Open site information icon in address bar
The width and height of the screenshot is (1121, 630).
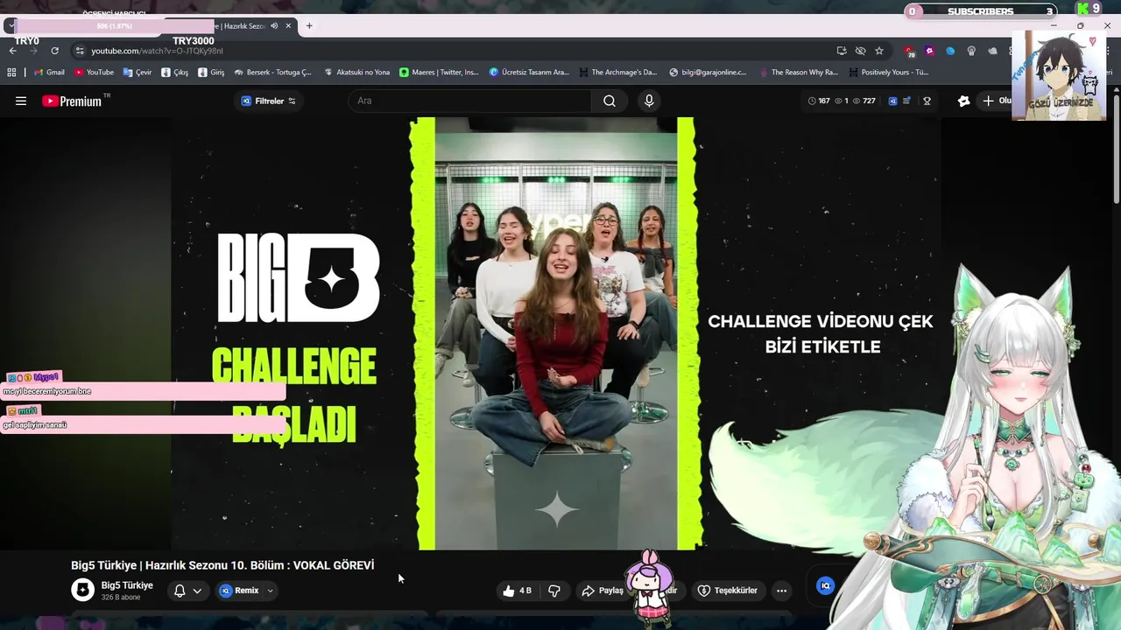pos(80,51)
